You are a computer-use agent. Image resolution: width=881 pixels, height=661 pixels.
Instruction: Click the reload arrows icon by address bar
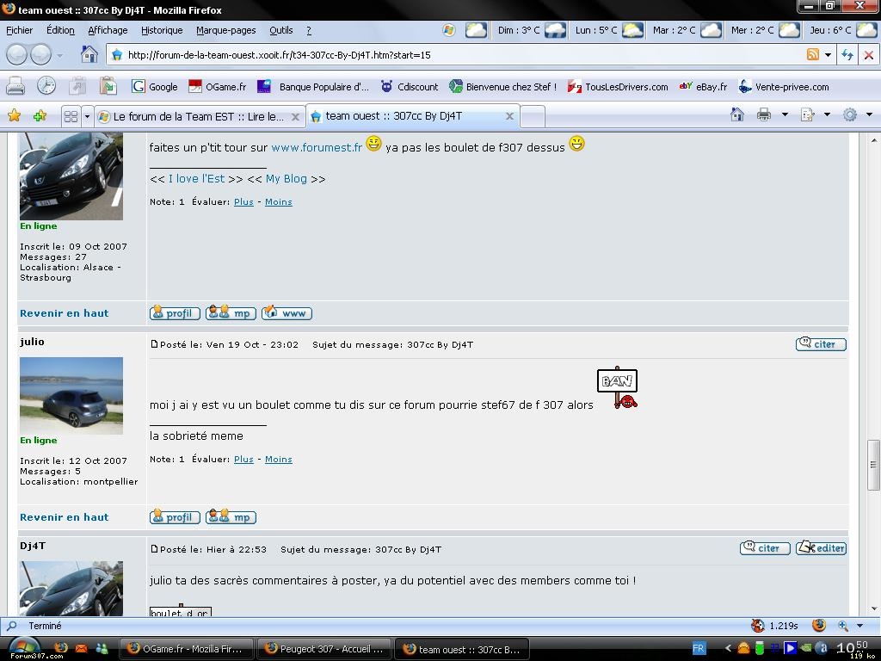(x=847, y=55)
